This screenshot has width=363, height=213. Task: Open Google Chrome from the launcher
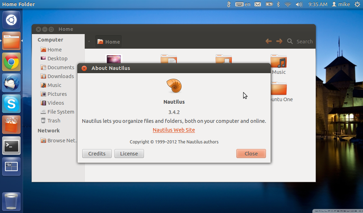pyautogui.click(x=11, y=62)
